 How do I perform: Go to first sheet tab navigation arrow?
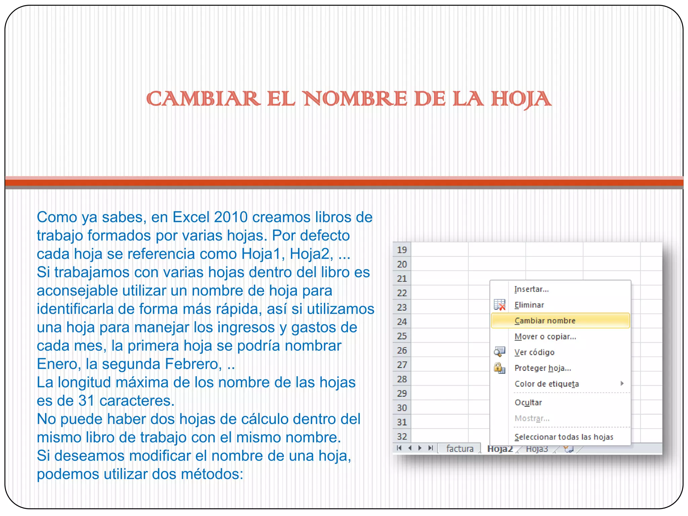[x=399, y=448]
